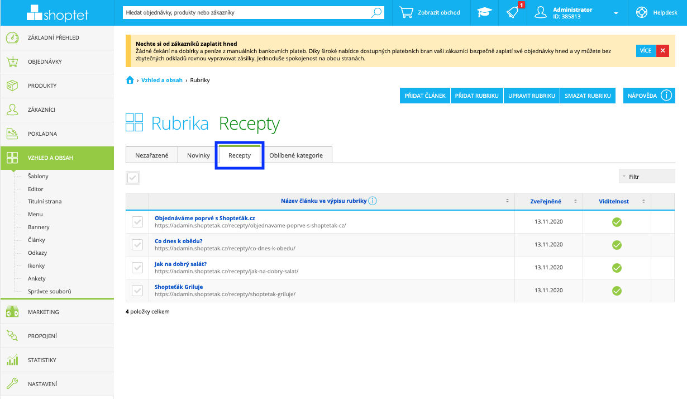Sort by Název článku column arrows
The width and height of the screenshot is (687, 399).
click(507, 201)
